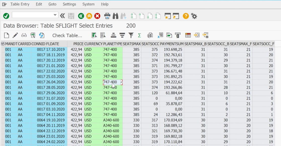Open Help with the question mark icon
Image resolution: width=281 pixels, height=146 pixels.
tap(186, 16)
